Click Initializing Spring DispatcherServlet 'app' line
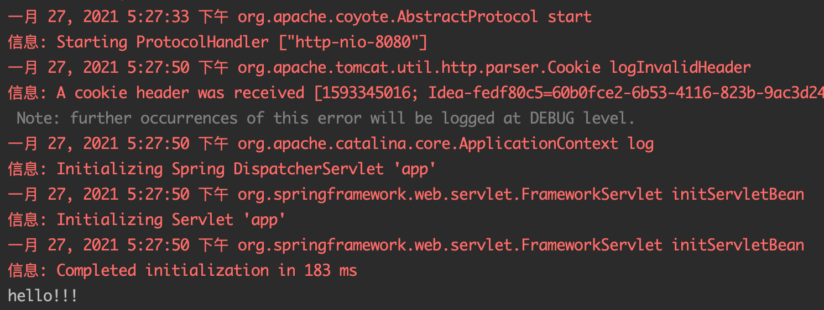This screenshot has width=824, height=310. coord(218,169)
